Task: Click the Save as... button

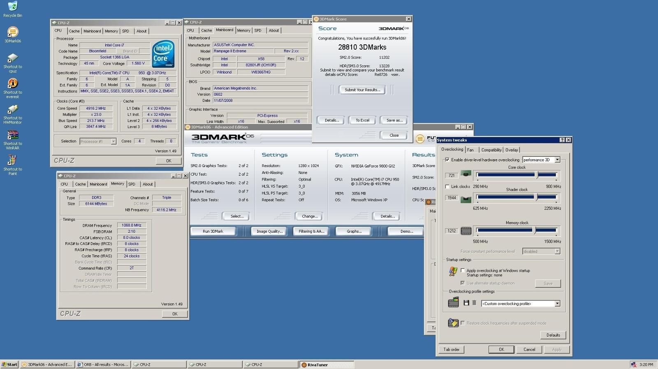Action: (x=394, y=120)
